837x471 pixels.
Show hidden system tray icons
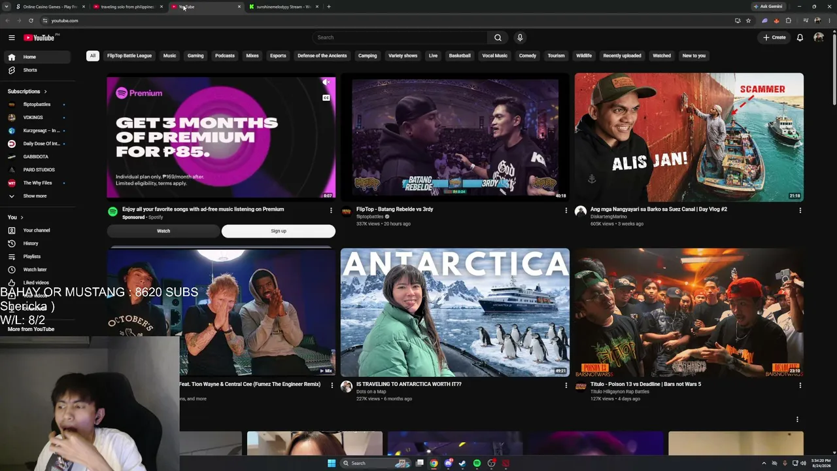click(x=764, y=463)
